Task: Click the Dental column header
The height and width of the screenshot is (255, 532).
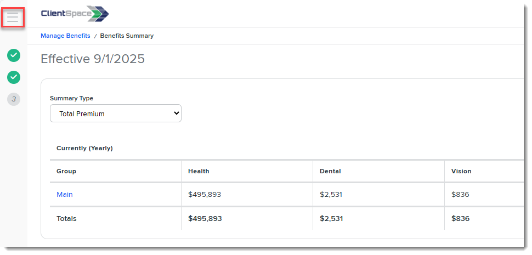Action: point(330,171)
